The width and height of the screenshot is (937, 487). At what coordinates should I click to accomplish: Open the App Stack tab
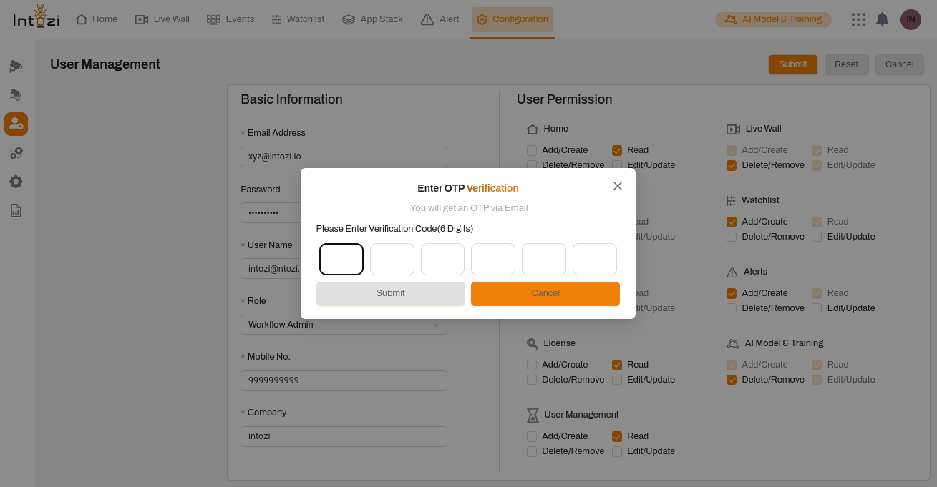coord(372,19)
